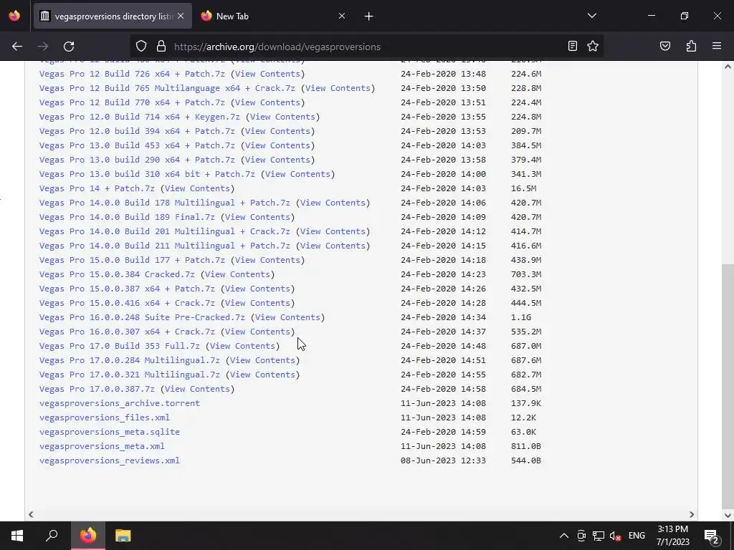The width and height of the screenshot is (734, 550).
Task: Open the Windows Start menu
Action: (x=17, y=536)
